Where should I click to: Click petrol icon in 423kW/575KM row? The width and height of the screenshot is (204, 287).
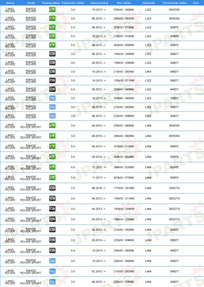[x=52, y=178]
